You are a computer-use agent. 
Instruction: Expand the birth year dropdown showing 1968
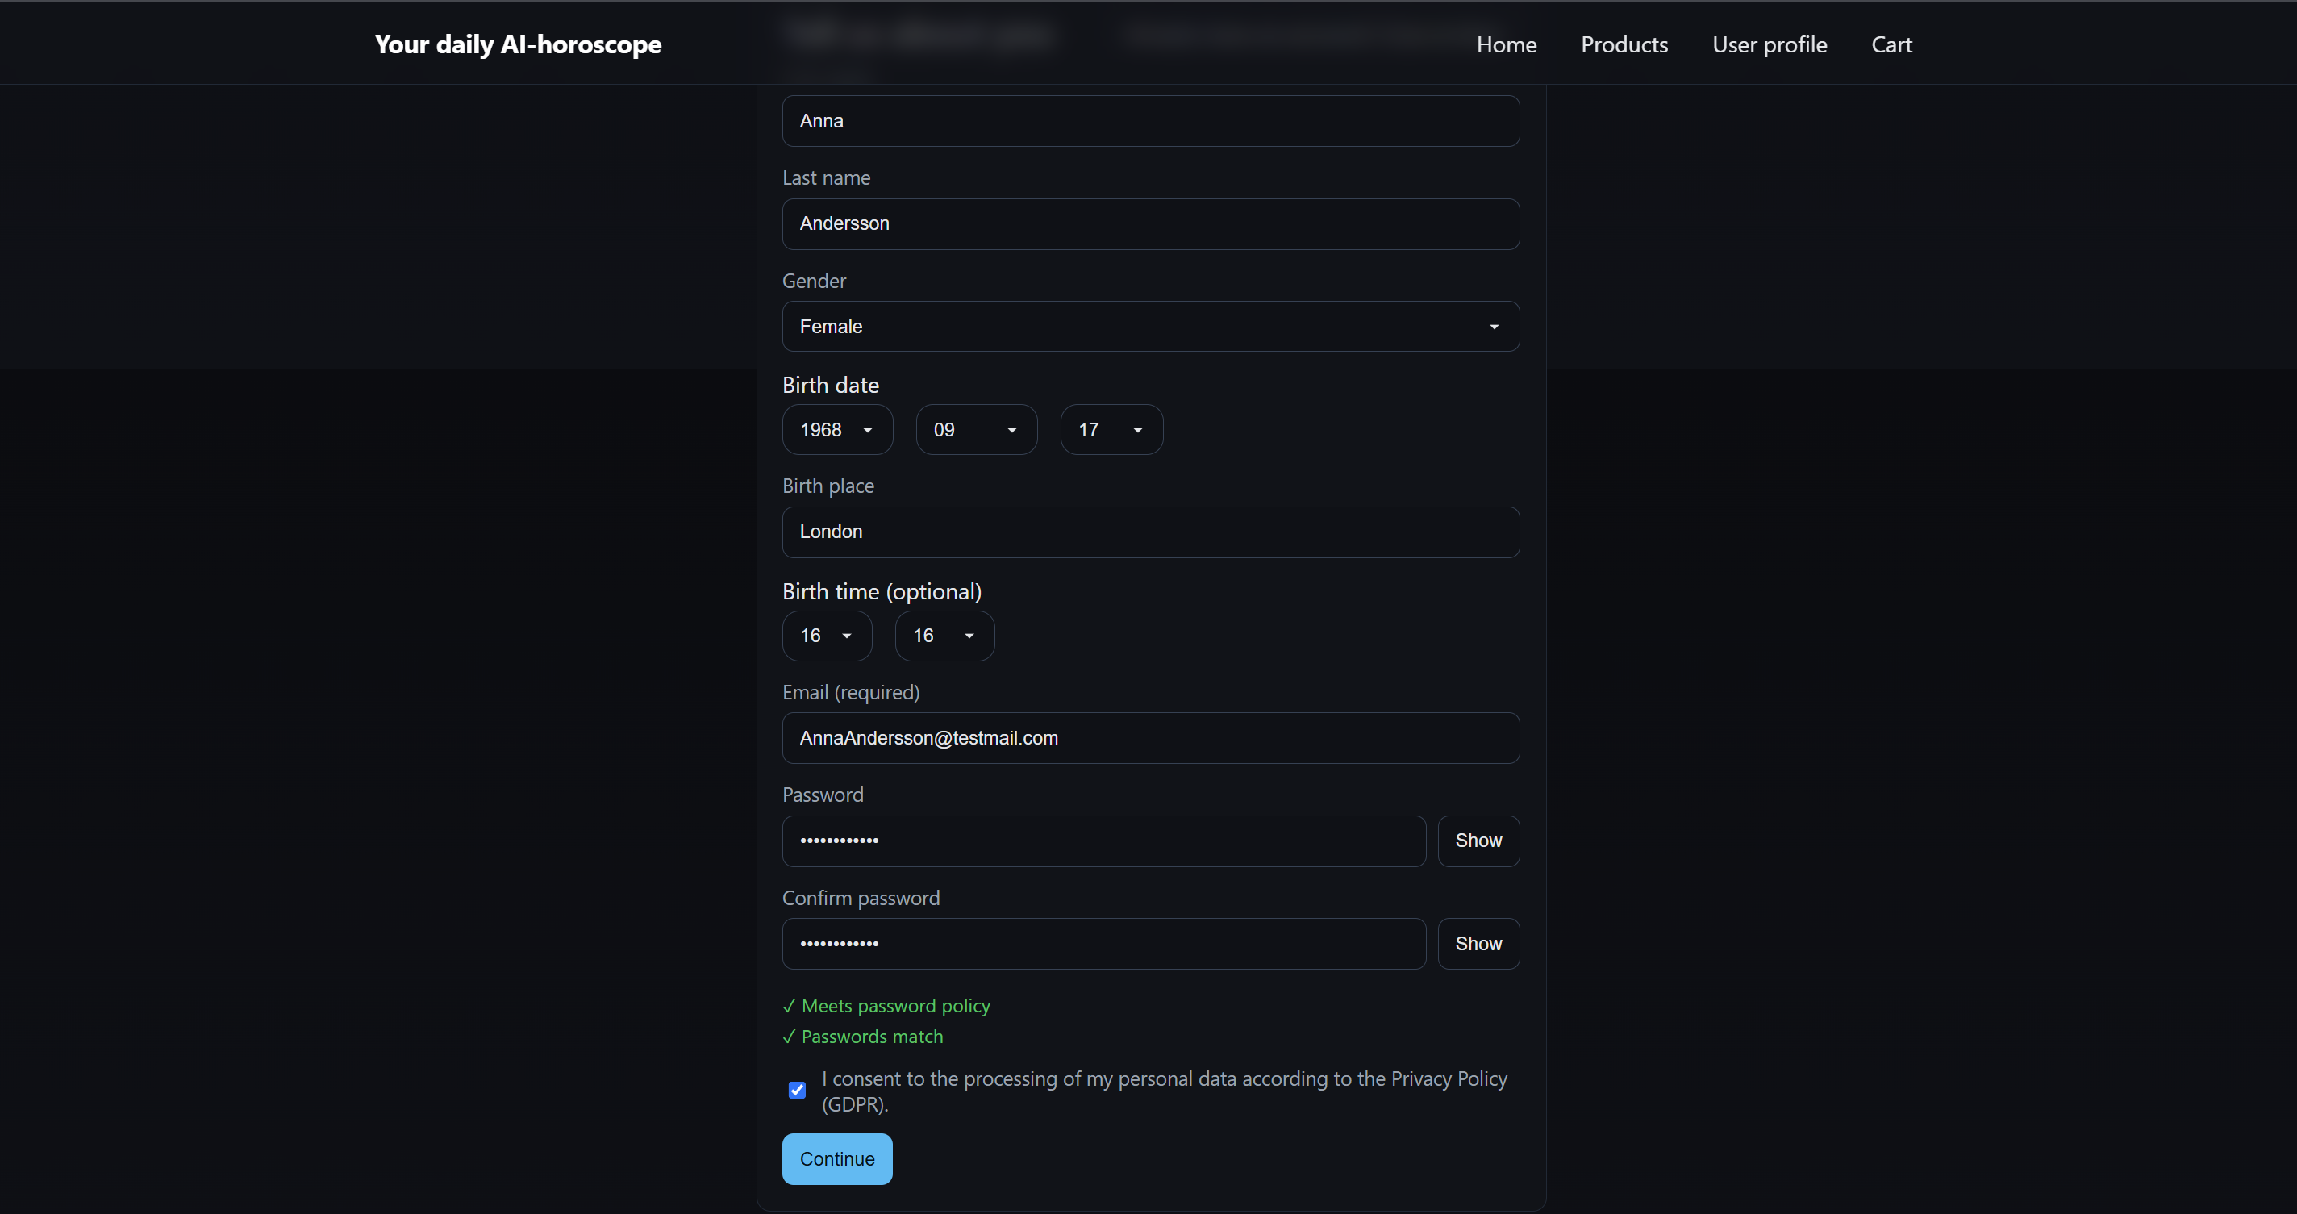point(836,430)
